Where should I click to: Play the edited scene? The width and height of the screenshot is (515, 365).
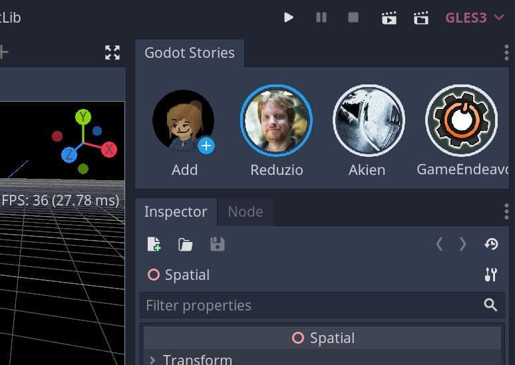coord(389,18)
